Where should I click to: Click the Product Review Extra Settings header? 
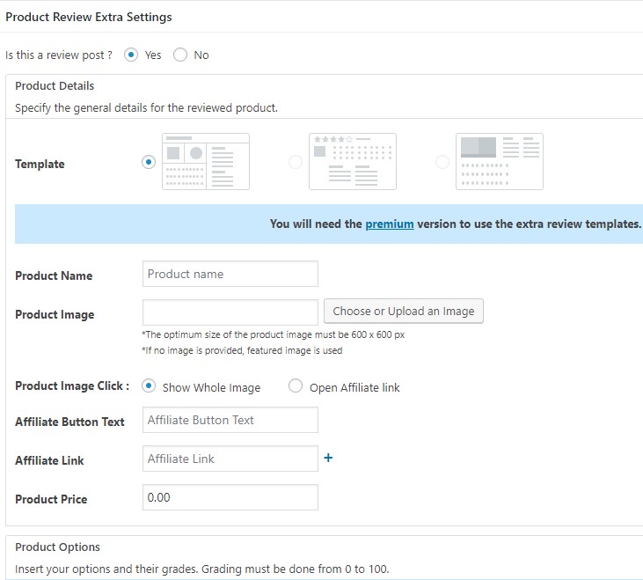click(89, 17)
